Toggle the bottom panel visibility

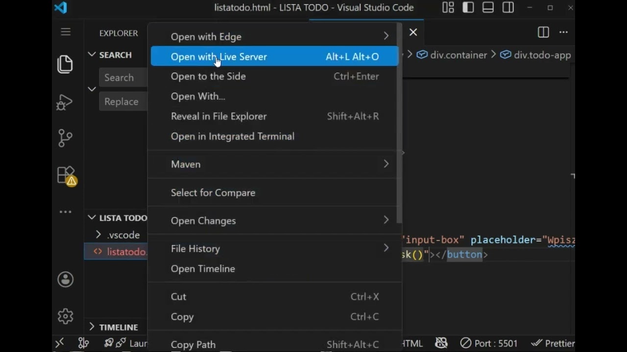coord(488,8)
